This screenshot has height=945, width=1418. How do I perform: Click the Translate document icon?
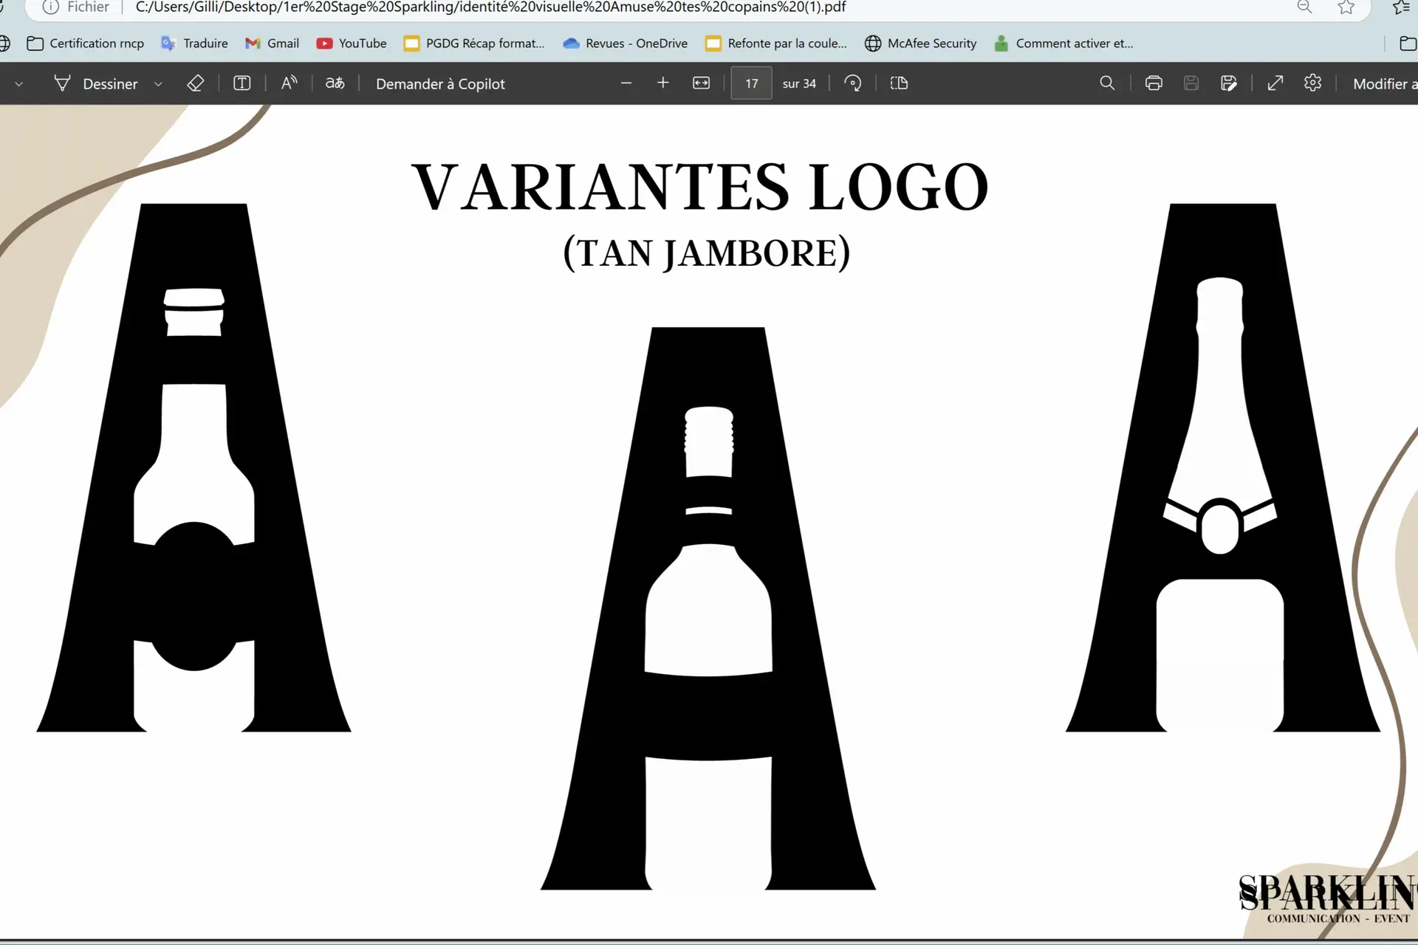pos(335,83)
